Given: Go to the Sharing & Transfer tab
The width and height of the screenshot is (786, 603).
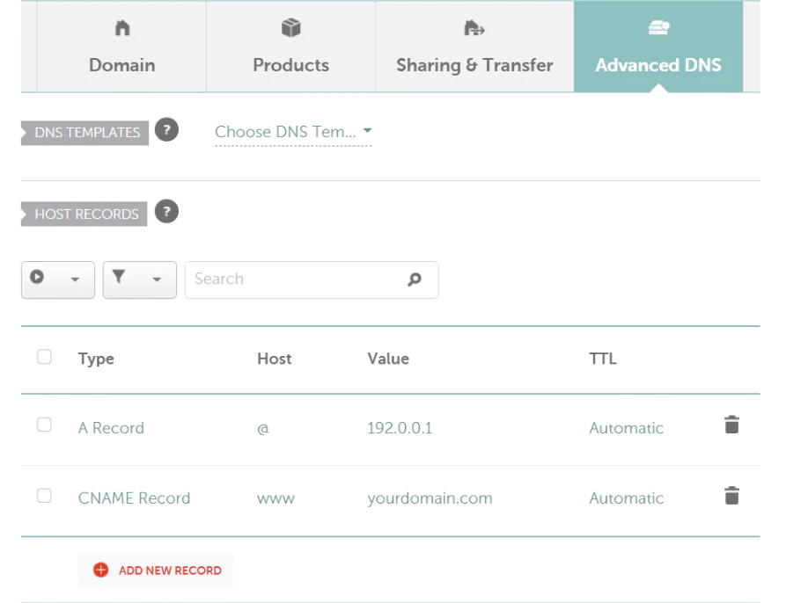Looking at the screenshot, I should click(x=474, y=47).
